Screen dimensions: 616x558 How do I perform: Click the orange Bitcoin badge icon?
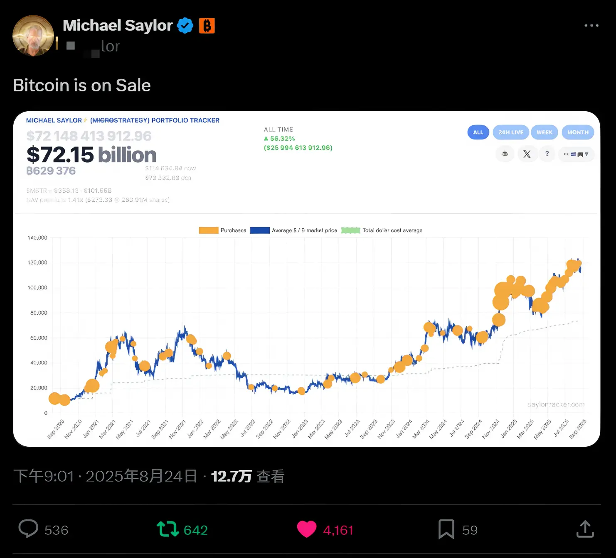pyautogui.click(x=207, y=26)
